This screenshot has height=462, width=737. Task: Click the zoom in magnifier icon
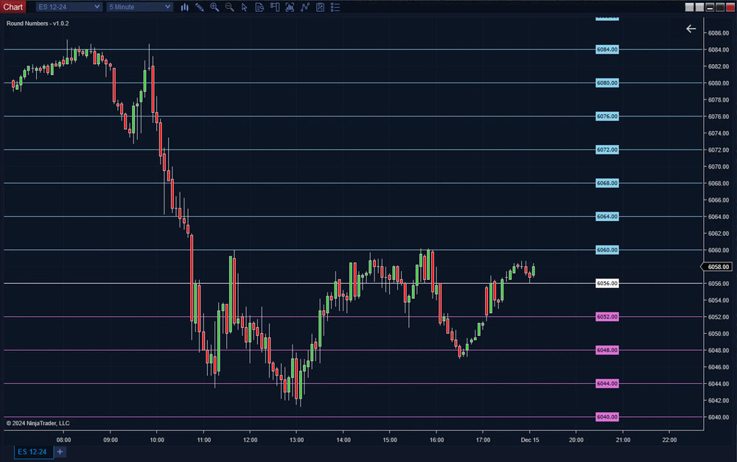214,7
